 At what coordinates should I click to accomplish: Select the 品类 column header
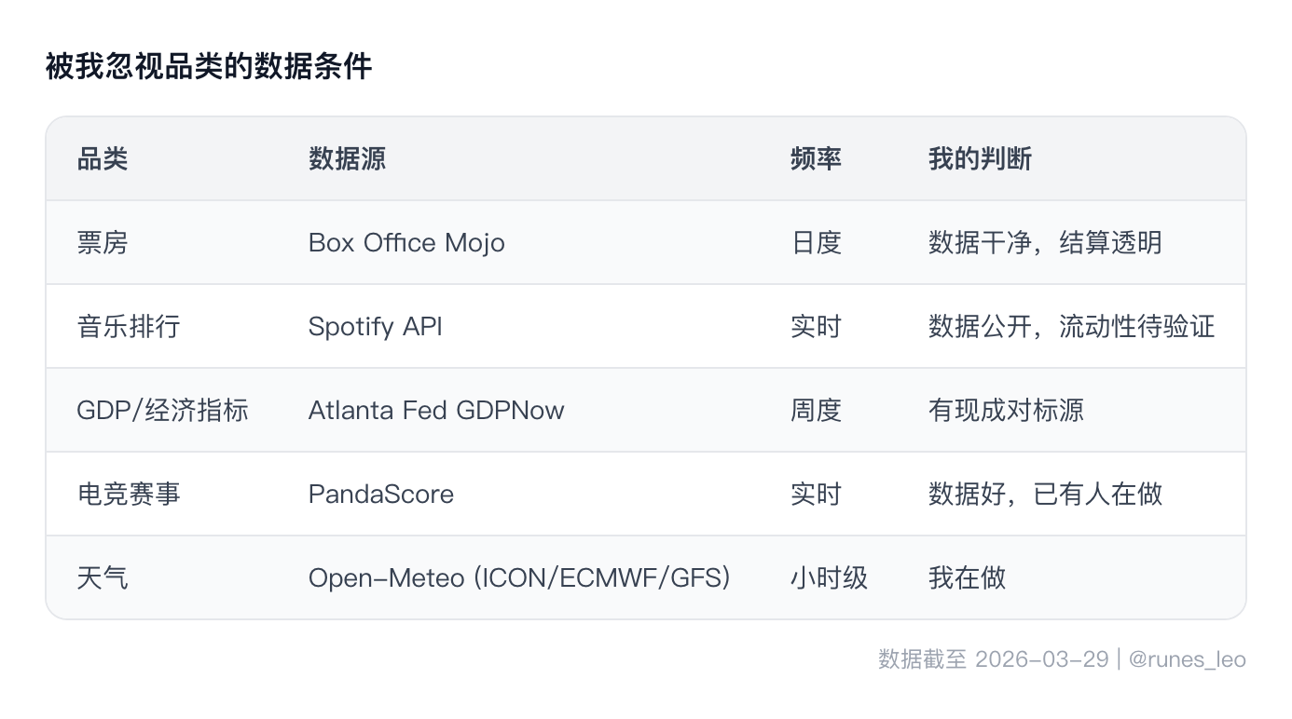click(x=103, y=159)
